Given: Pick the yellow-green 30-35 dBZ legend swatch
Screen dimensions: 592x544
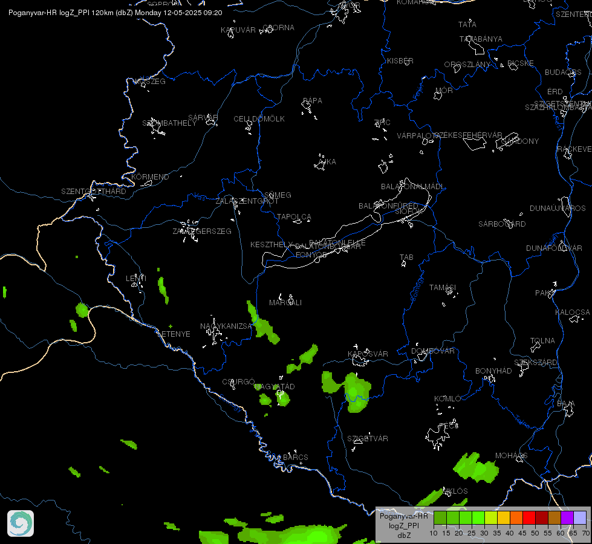Looking at the screenshot, I should pyautogui.click(x=491, y=517).
